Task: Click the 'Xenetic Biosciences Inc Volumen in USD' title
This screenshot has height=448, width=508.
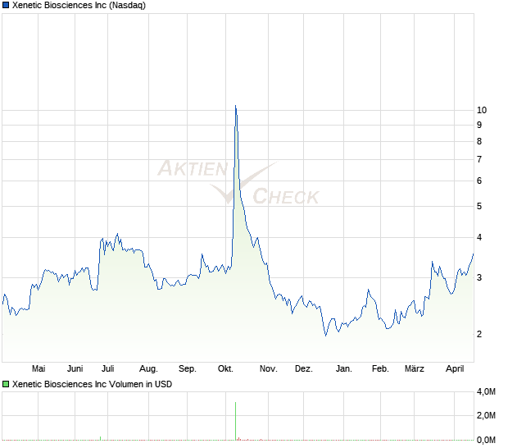Action: point(92,384)
